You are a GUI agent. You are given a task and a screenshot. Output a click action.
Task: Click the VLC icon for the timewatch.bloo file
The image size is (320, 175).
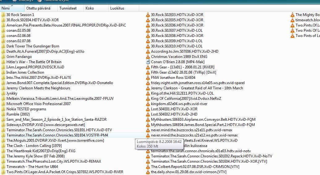293,20
